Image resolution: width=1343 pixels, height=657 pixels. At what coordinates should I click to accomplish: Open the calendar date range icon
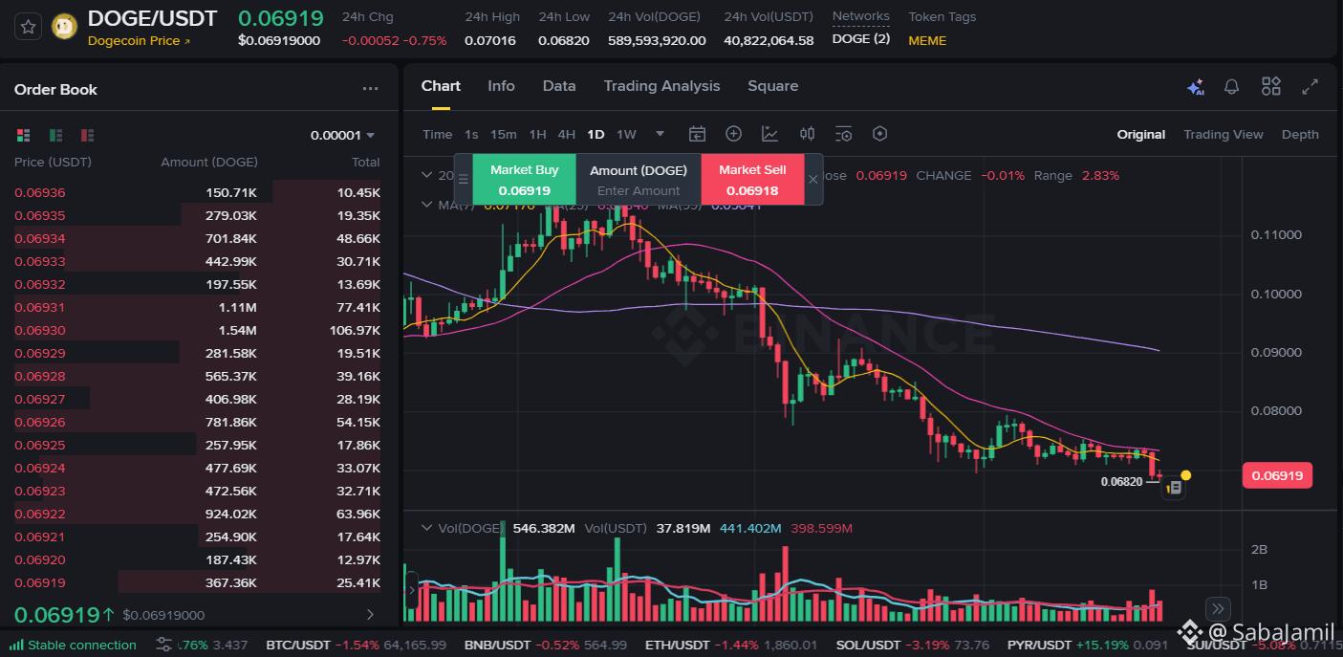(697, 134)
